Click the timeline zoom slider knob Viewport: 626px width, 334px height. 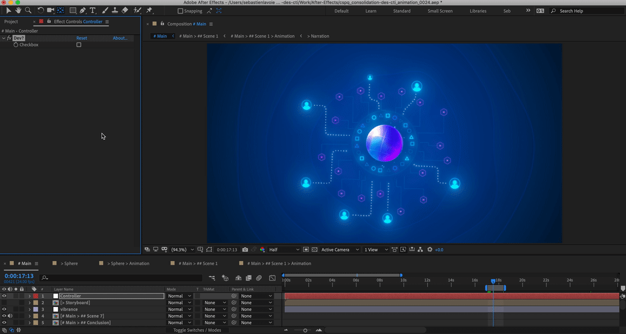tap(305, 330)
